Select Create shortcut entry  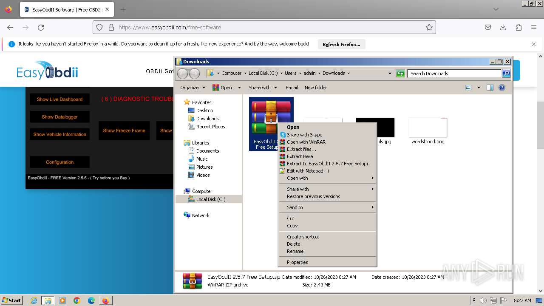327,237
